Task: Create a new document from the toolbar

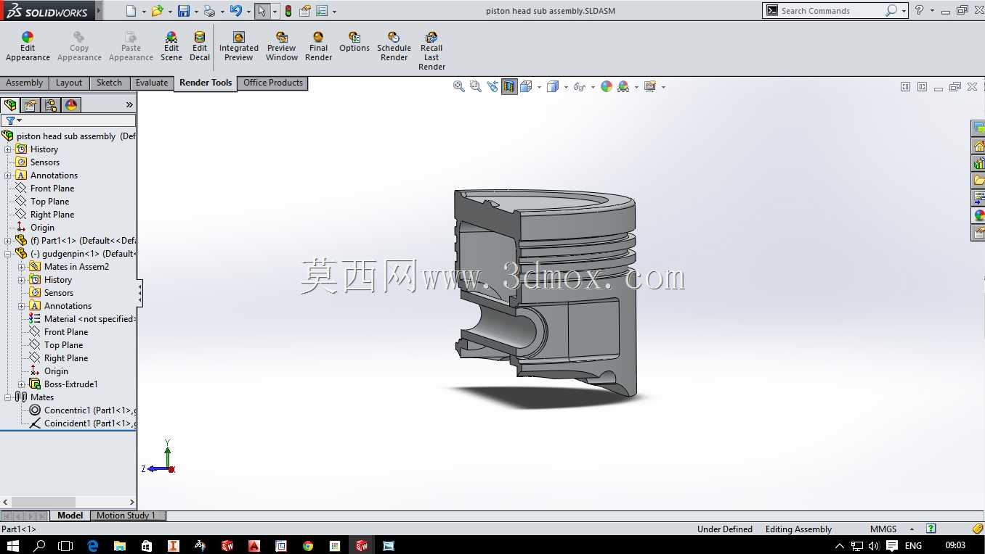Action: (x=131, y=11)
